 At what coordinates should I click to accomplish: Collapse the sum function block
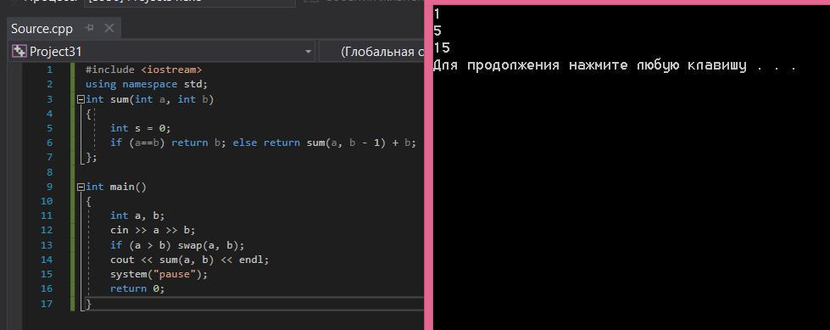[x=81, y=99]
